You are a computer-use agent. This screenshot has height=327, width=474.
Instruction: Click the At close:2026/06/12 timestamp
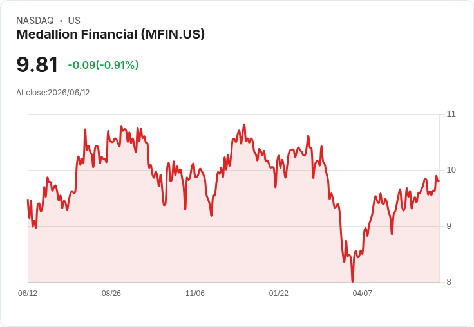[53, 93]
